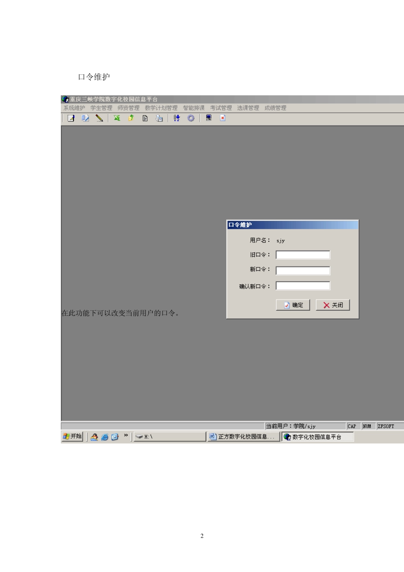Viewport: 404px width, 572px height.
Task: Click the yellow folder up-arrow toolbar icon
Action: 131,118
